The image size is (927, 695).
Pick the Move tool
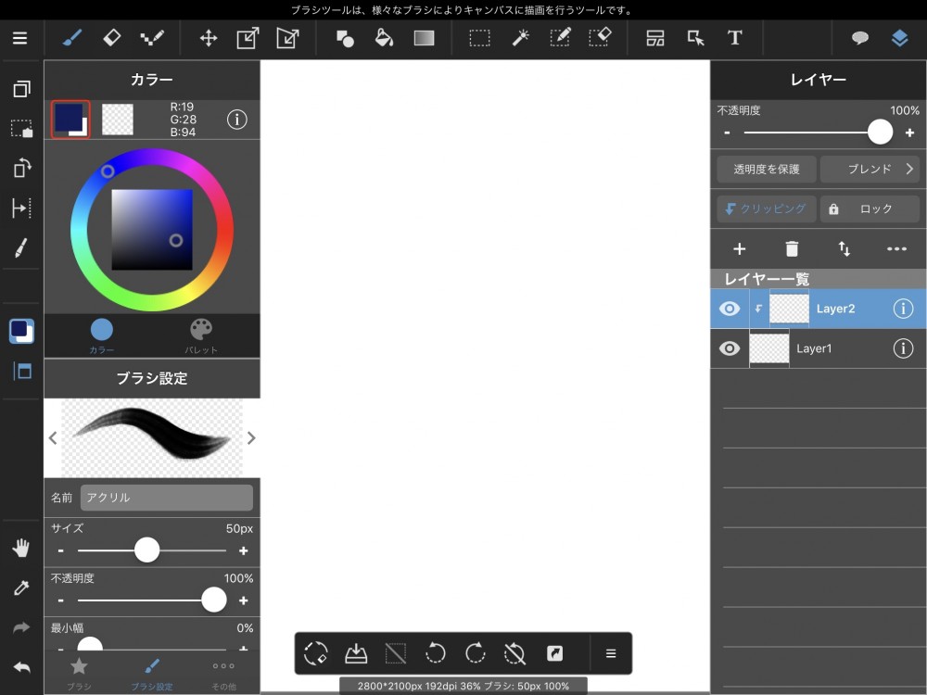[x=209, y=38]
